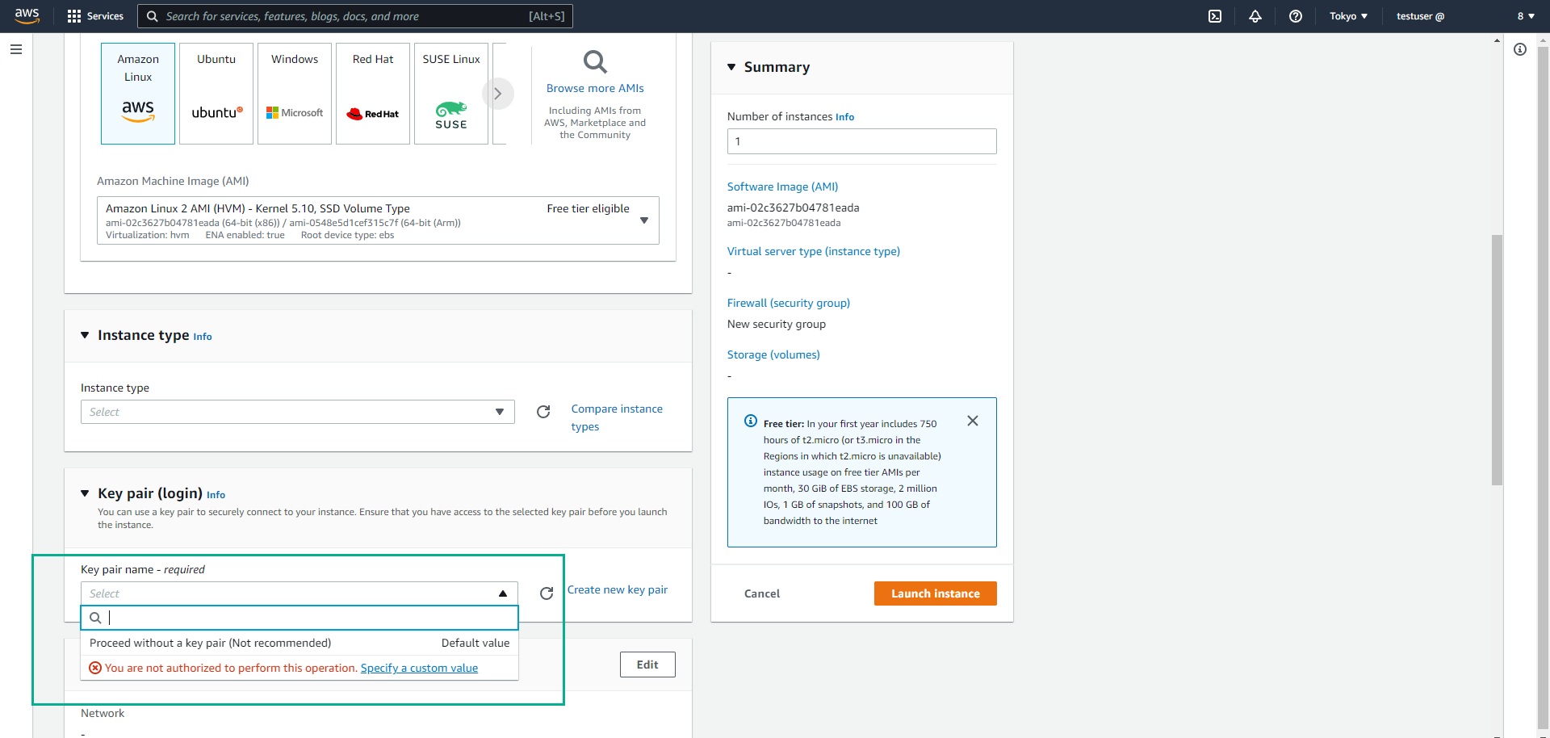Open Storage (volumes) summary link
The image size is (1550, 738).
[773, 354]
